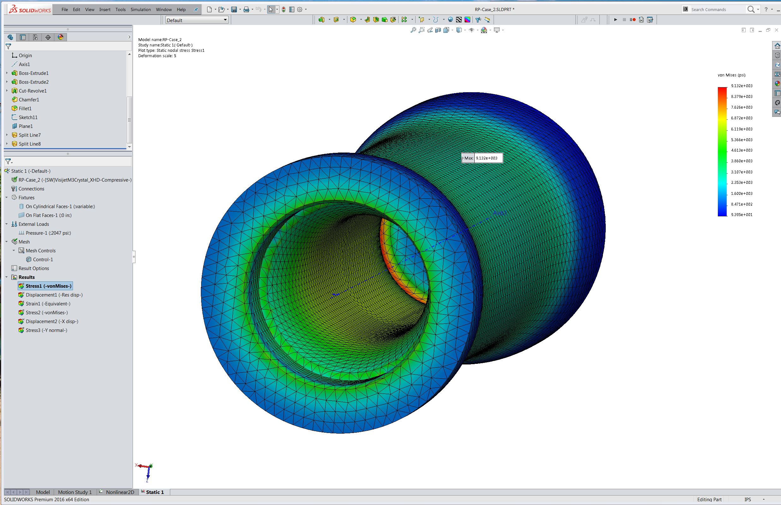Expand the Boss-Extrude2 feature
The width and height of the screenshot is (781, 505).
click(x=7, y=82)
